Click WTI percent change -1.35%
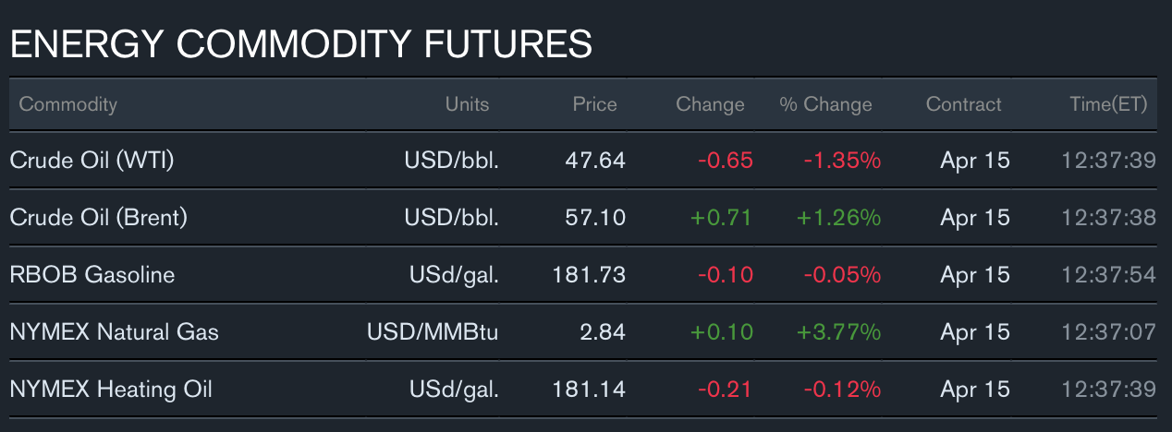This screenshot has width=1172, height=432. [x=841, y=161]
